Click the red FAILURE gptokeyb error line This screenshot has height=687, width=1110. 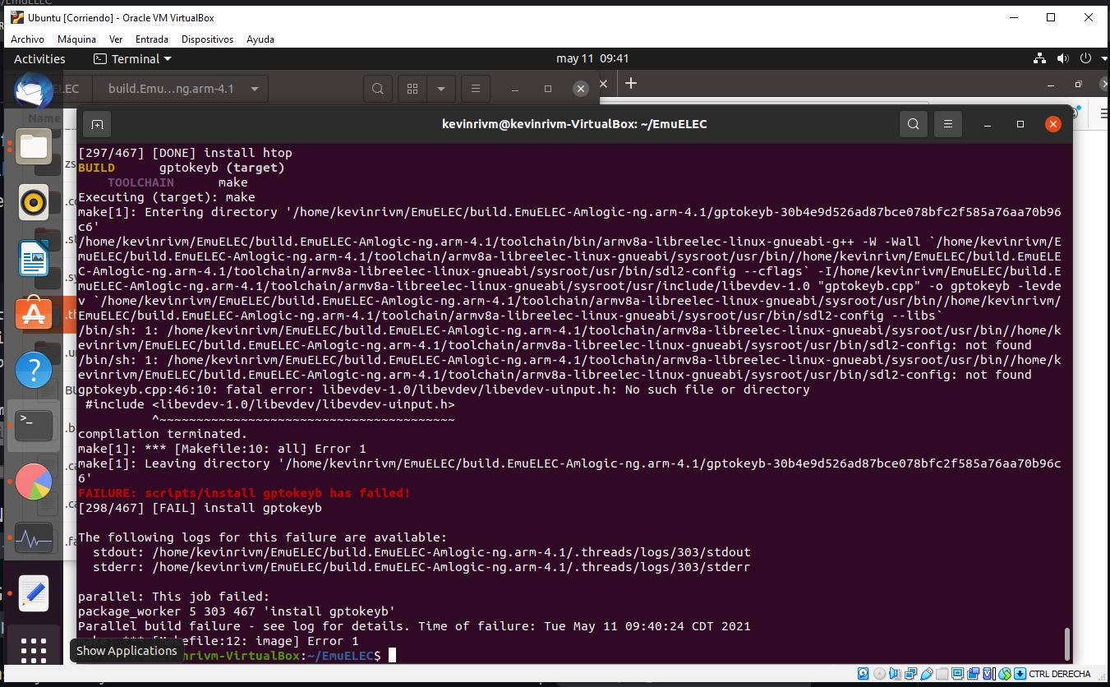tap(244, 493)
